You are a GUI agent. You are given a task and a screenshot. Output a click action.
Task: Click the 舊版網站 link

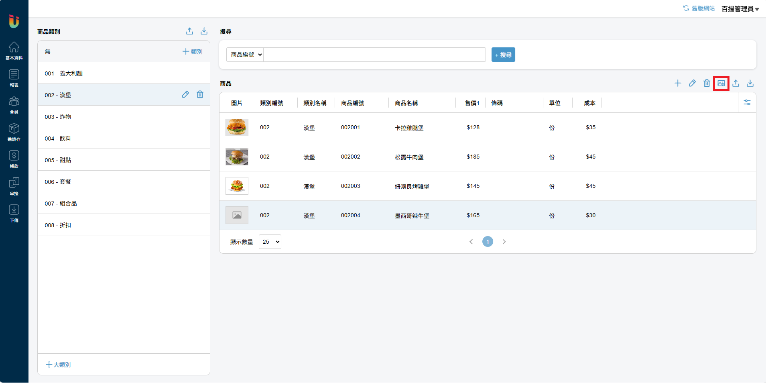tap(699, 8)
